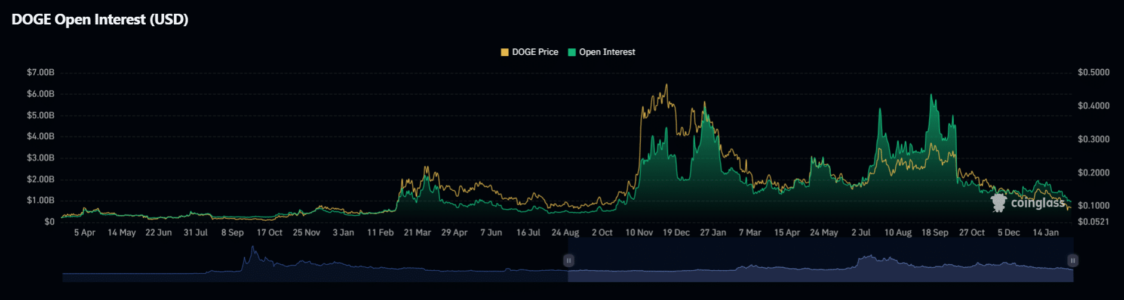
Task: Click the 27 Oct date label
Action: [972, 233]
